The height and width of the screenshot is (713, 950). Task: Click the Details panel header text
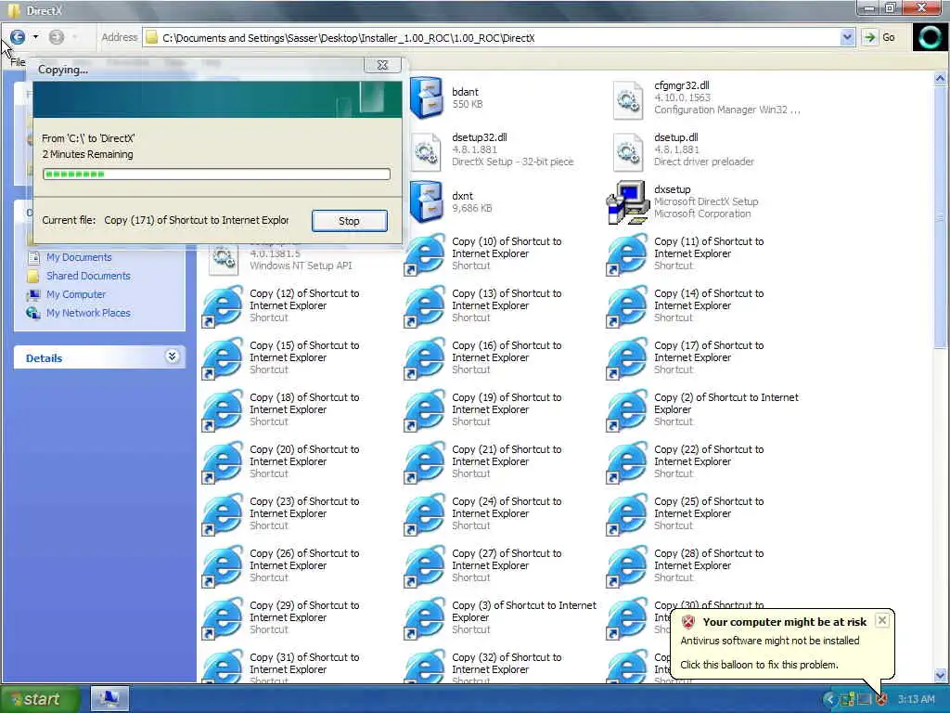tap(44, 358)
